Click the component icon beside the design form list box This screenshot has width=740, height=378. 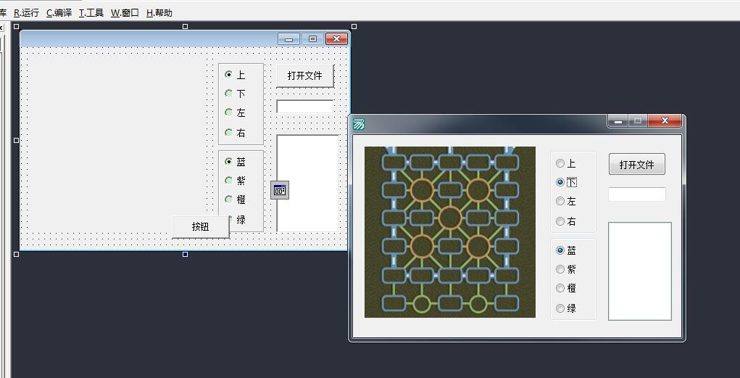(280, 190)
